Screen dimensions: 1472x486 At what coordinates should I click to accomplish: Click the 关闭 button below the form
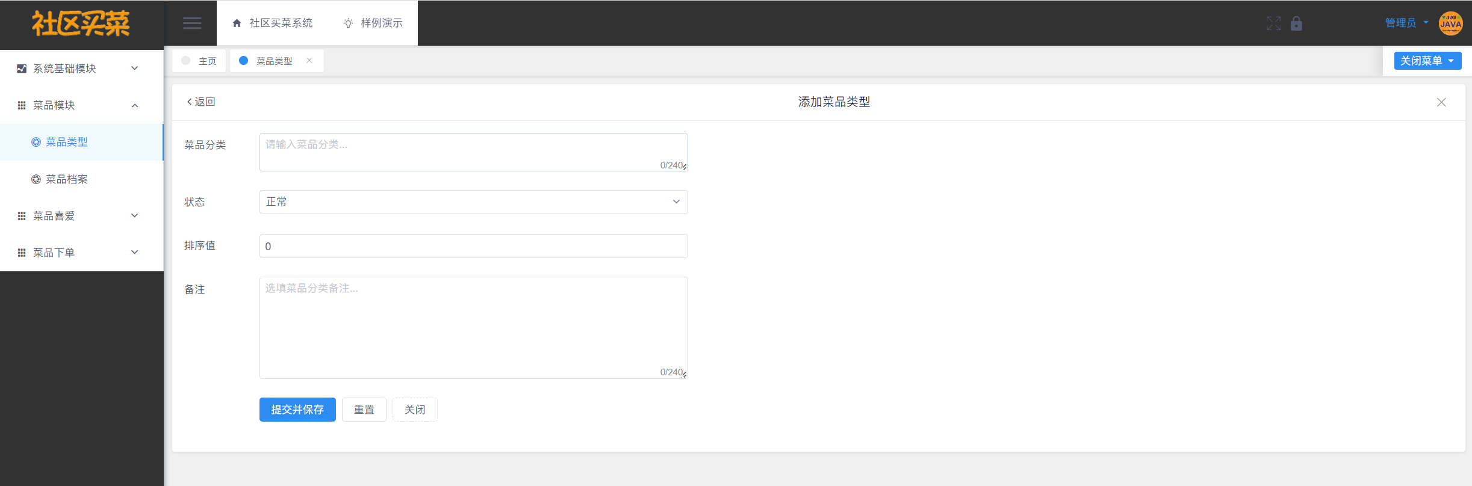click(x=415, y=410)
